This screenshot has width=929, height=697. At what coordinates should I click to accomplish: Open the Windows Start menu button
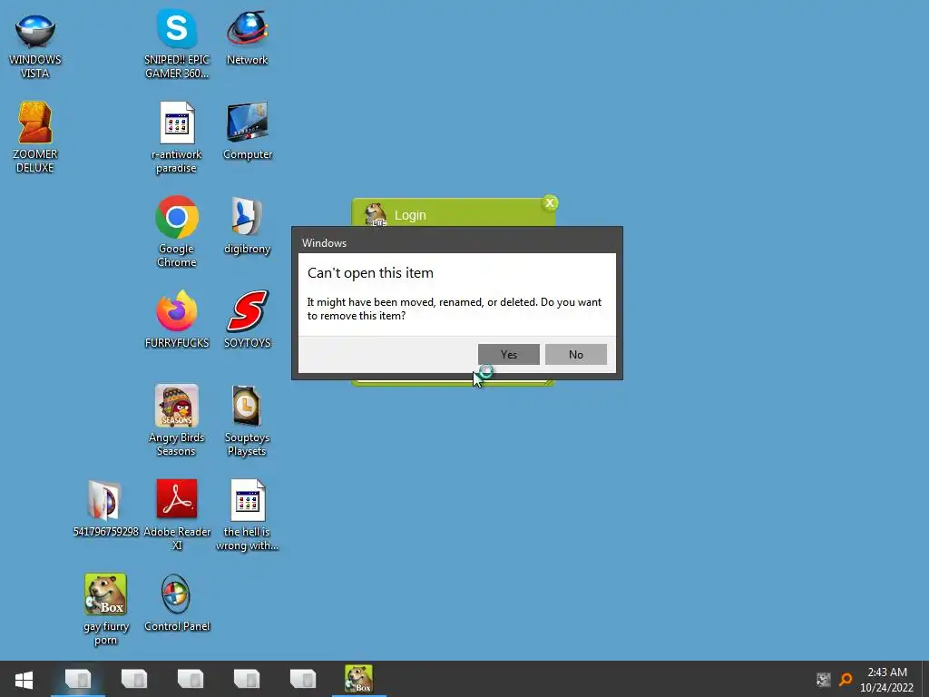[24, 679]
